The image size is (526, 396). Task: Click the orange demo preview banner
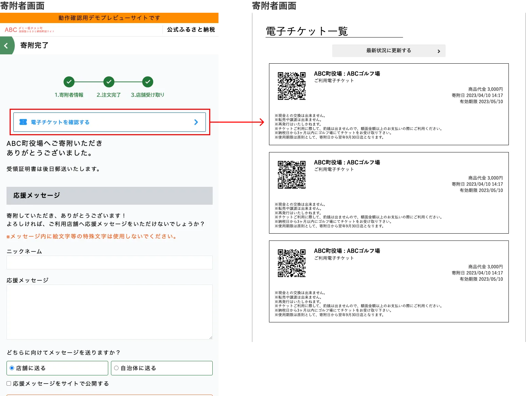109,17
